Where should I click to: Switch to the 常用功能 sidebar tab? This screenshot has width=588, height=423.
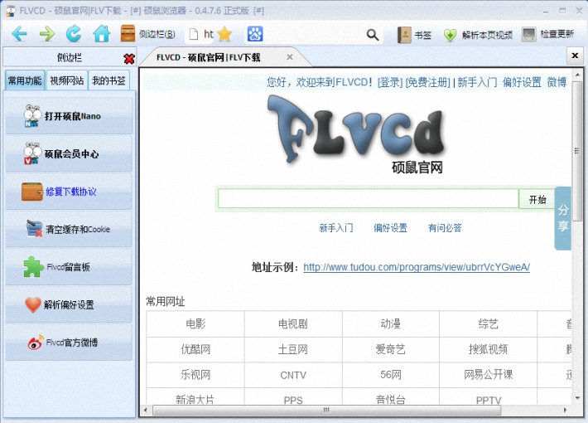25,80
